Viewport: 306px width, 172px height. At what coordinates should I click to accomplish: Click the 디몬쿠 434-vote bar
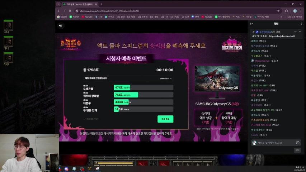click(143, 102)
